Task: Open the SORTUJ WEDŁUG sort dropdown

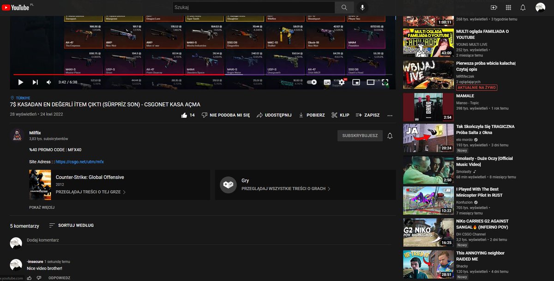Action: pyautogui.click(x=71, y=225)
